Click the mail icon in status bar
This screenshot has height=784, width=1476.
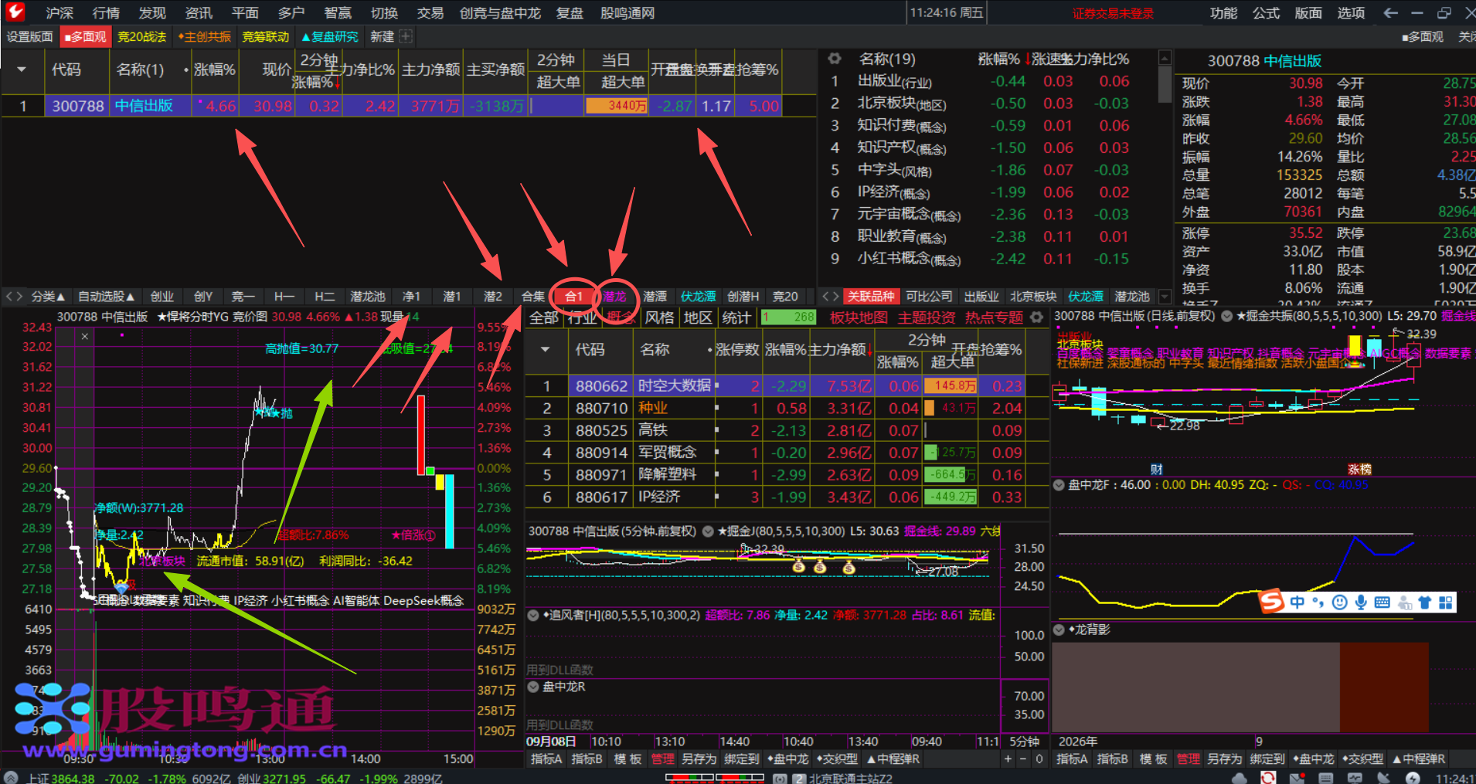tap(1297, 777)
